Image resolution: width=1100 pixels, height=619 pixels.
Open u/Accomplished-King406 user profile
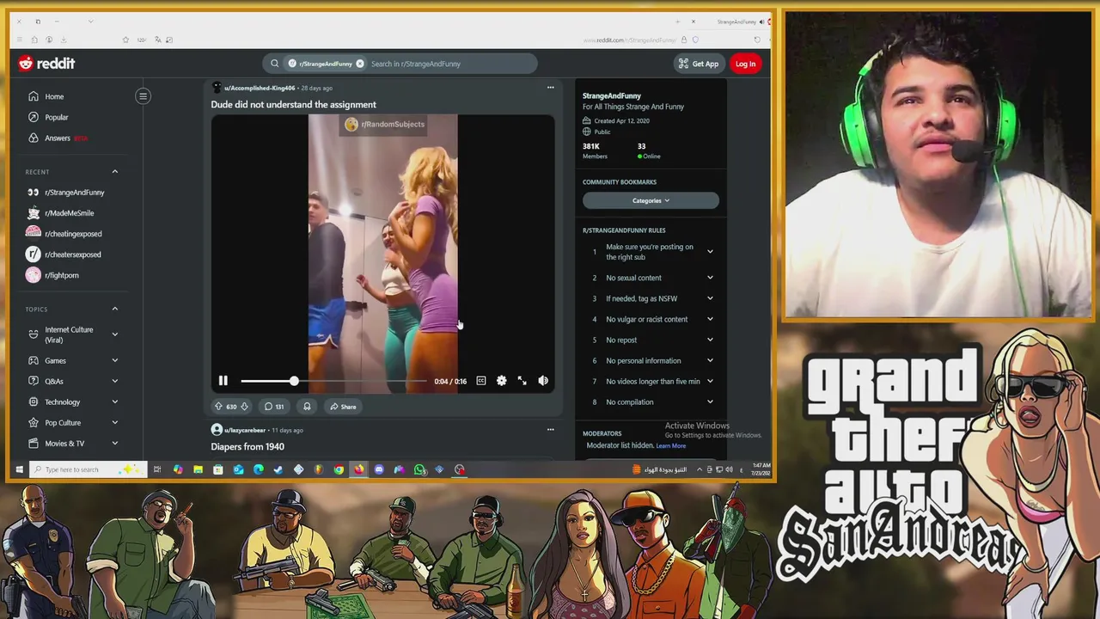click(x=260, y=88)
